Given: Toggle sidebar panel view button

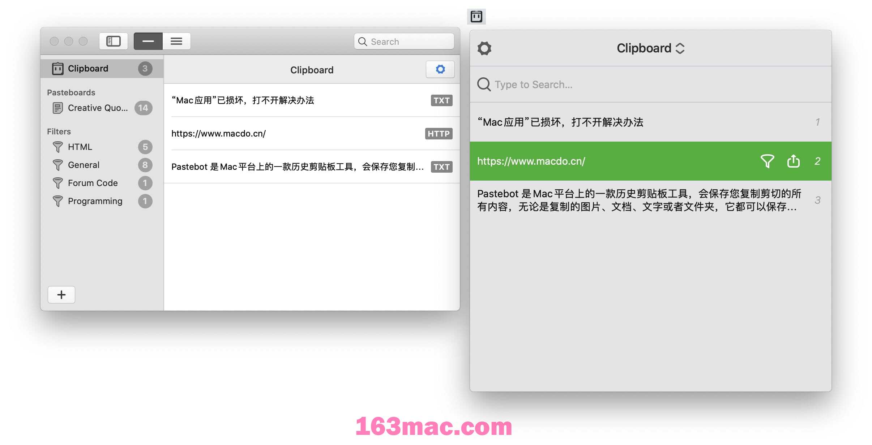Looking at the screenshot, I should click(x=114, y=41).
